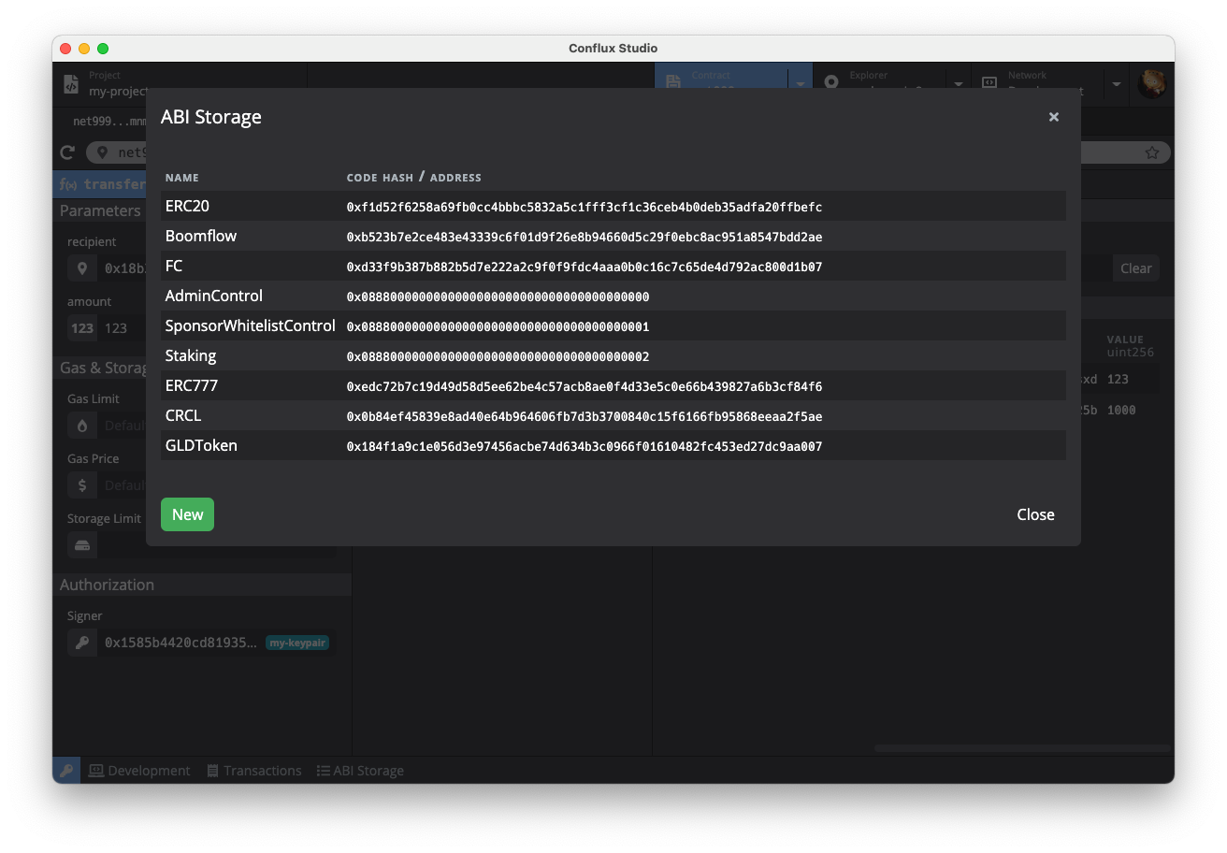Click the star bookmark icon
The image size is (1227, 853).
pyautogui.click(x=1152, y=152)
